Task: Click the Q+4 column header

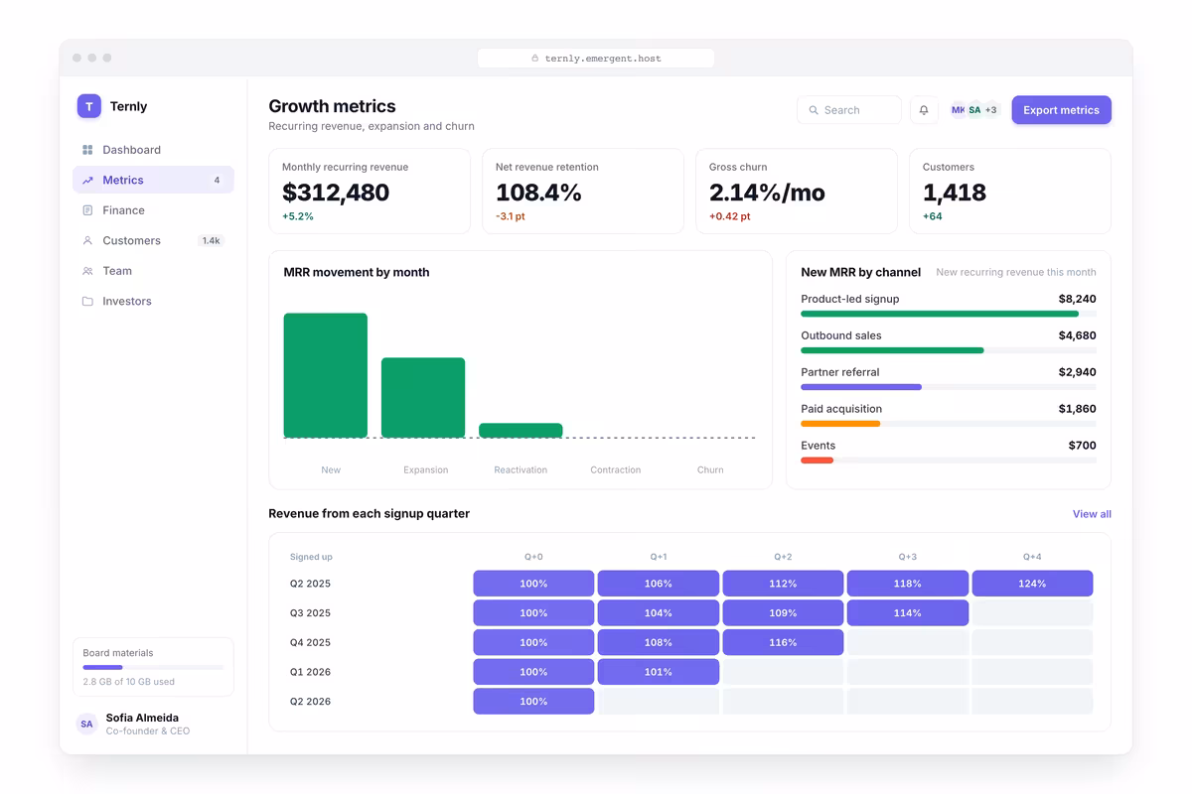Action: point(1032,558)
